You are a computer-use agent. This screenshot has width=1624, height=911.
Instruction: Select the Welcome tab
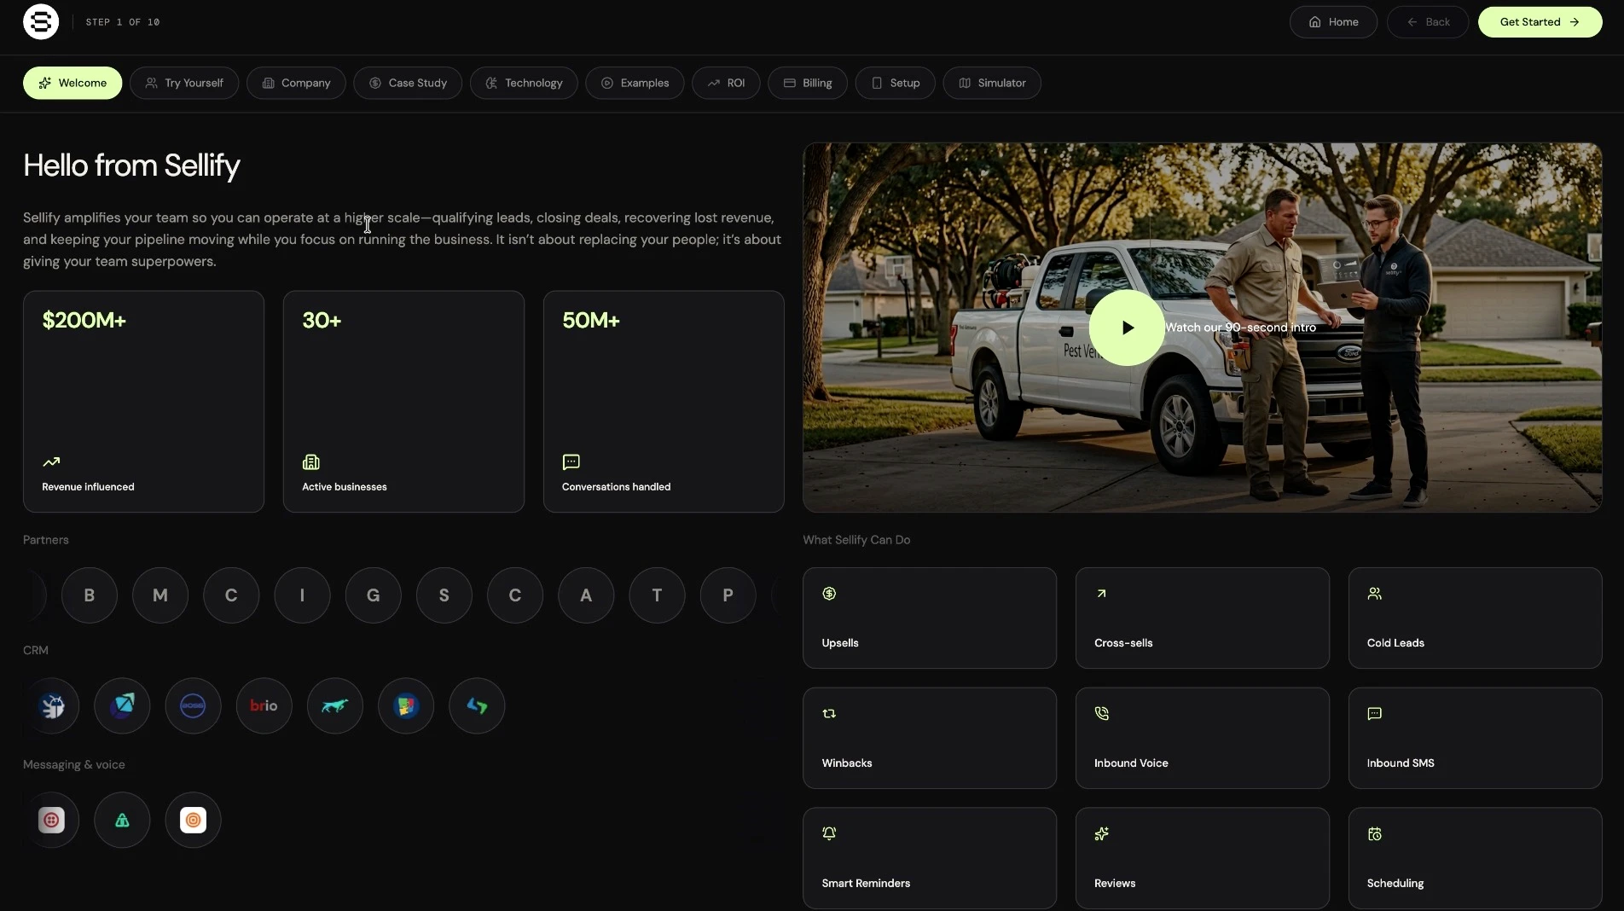point(72,83)
